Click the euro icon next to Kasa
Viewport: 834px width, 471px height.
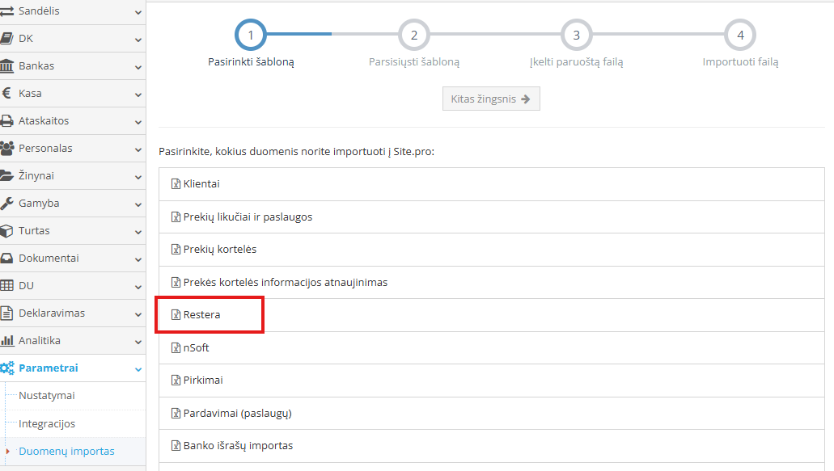(6, 94)
